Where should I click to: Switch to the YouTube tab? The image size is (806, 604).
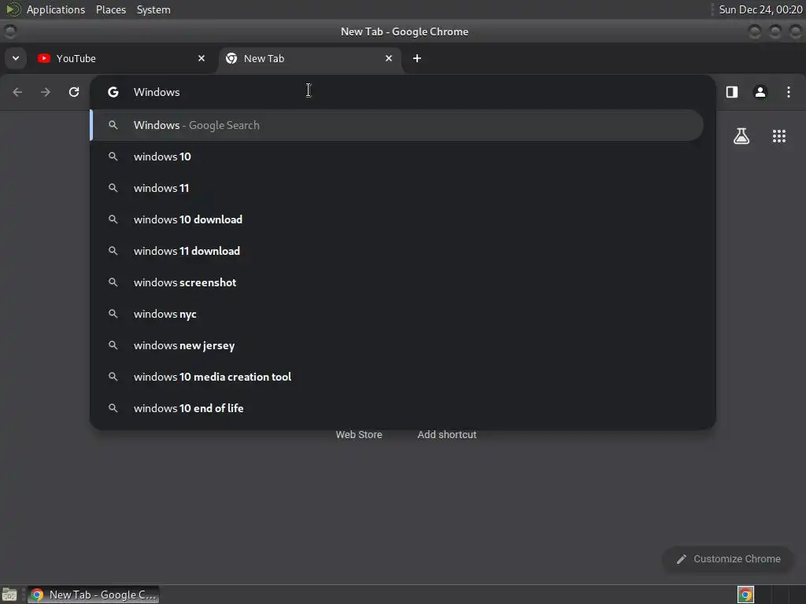tap(121, 58)
